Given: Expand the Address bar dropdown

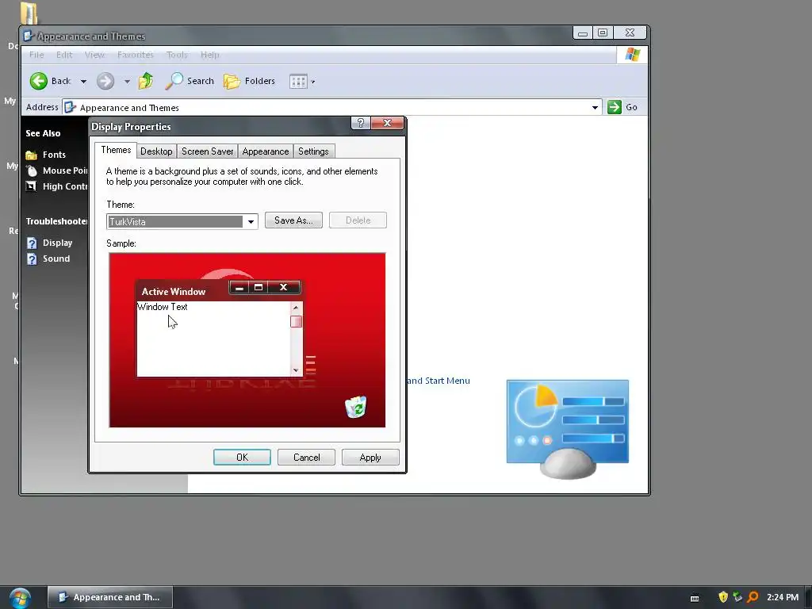Looking at the screenshot, I should (x=595, y=108).
